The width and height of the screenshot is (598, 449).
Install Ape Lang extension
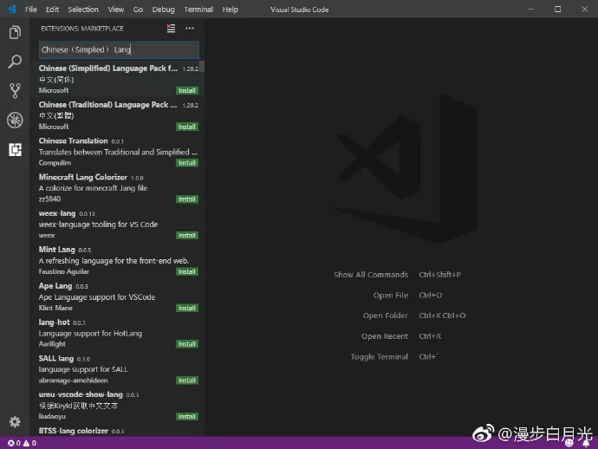(187, 308)
